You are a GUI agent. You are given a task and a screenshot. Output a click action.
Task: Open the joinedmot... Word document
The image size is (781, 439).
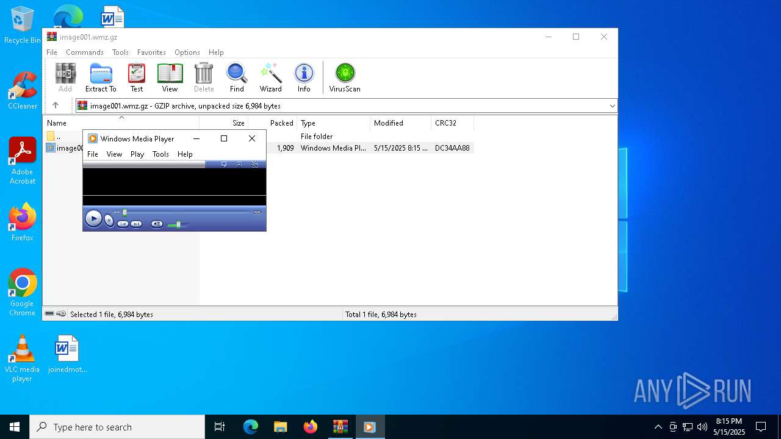67,354
